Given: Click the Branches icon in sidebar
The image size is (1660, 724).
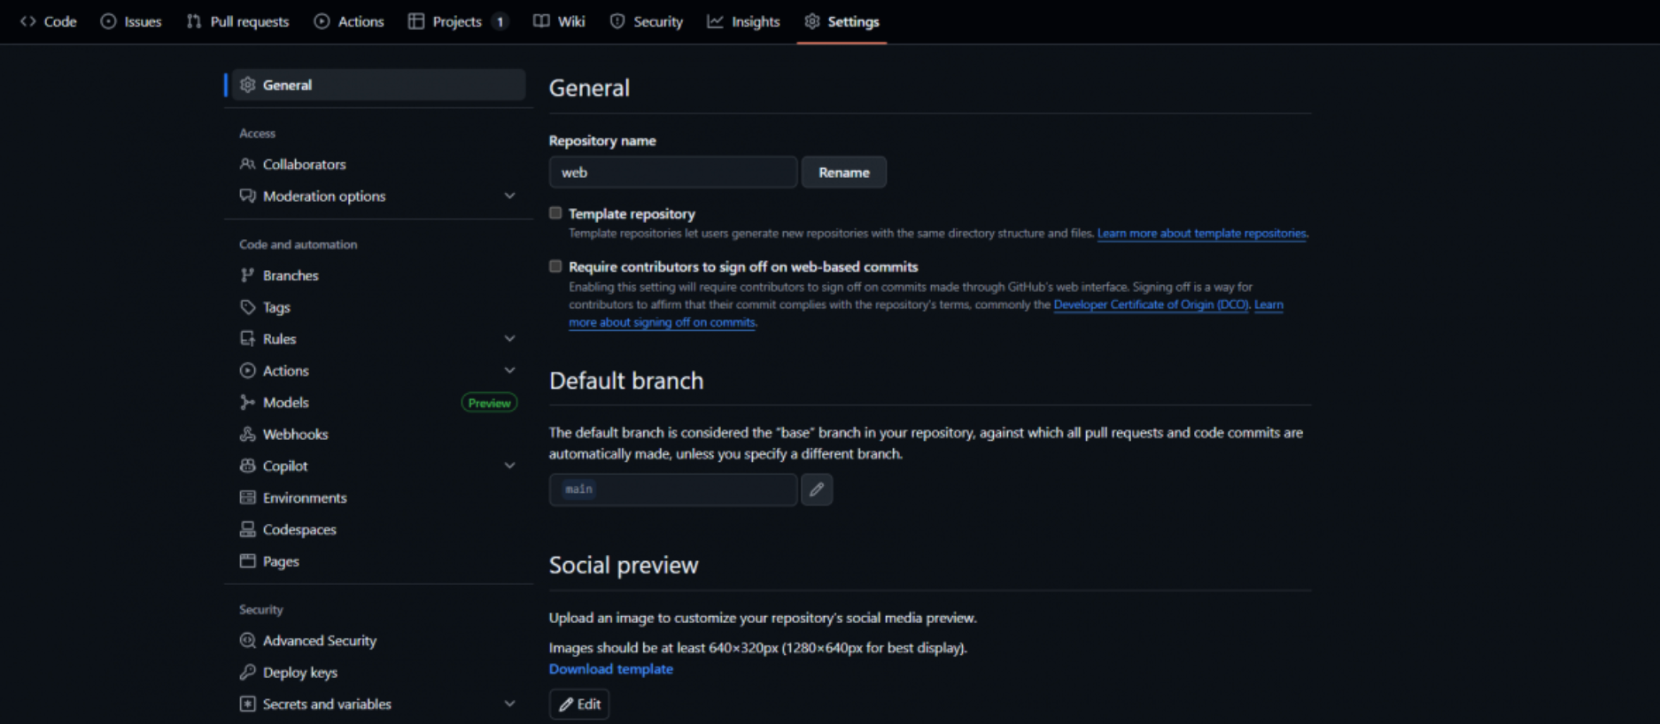Looking at the screenshot, I should pos(248,275).
